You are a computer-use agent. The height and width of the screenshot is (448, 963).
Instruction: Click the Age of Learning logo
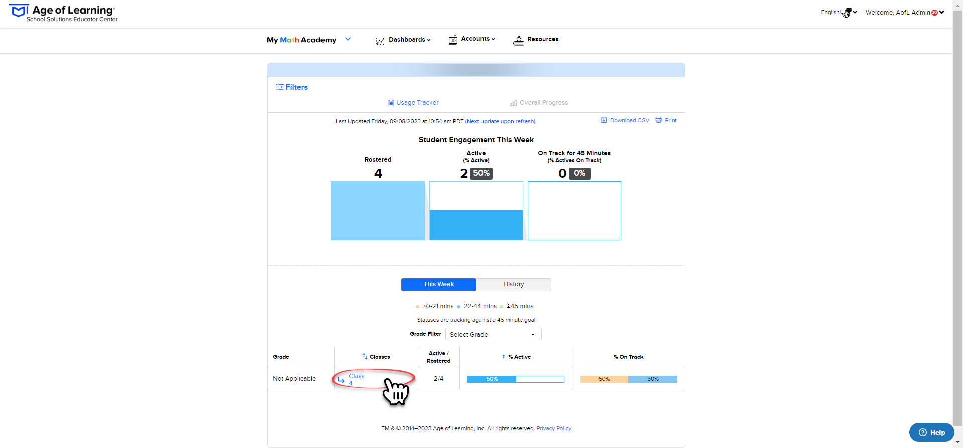pos(63,13)
